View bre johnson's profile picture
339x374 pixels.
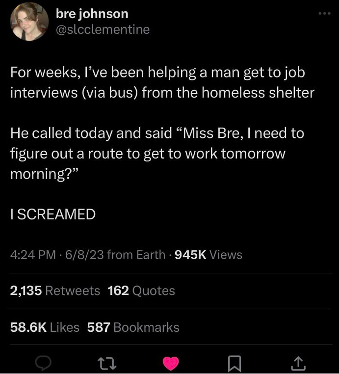point(29,21)
